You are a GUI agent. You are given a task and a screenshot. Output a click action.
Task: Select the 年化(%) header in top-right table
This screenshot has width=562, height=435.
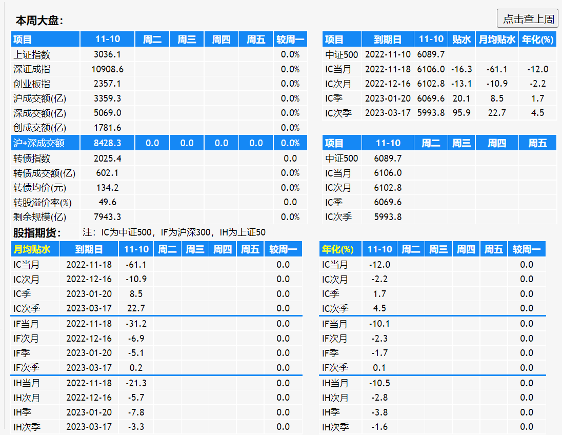(537, 39)
